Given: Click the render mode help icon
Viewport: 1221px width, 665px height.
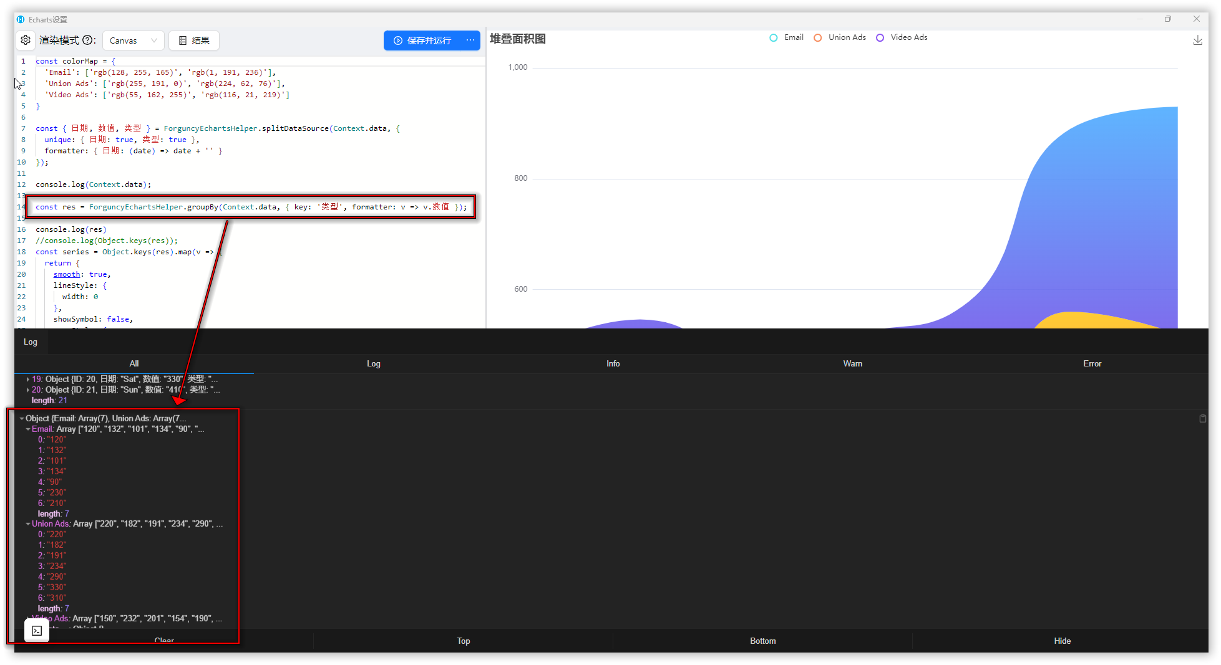Looking at the screenshot, I should tap(88, 40).
